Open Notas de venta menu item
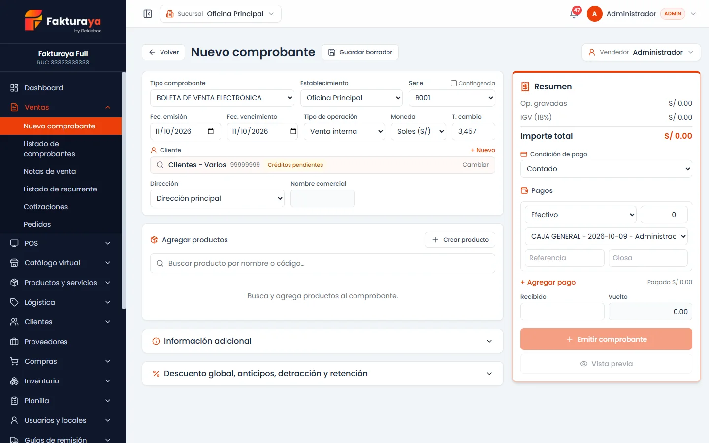The image size is (709, 443). (x=61, y=171)
